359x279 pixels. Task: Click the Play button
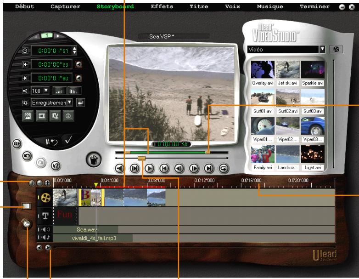click(149, 169)
